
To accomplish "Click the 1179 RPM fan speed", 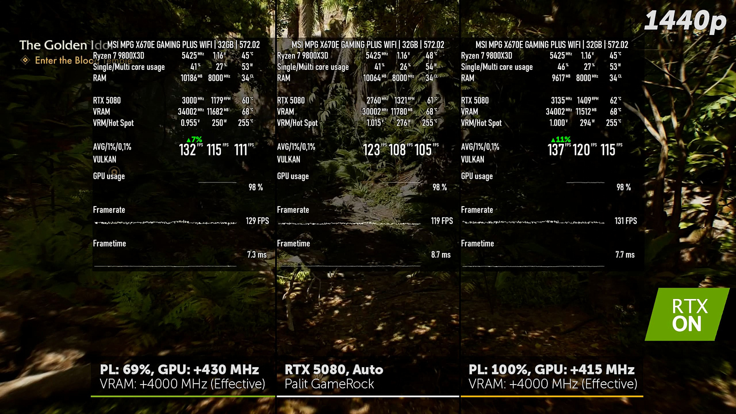I will click(221, 100).
